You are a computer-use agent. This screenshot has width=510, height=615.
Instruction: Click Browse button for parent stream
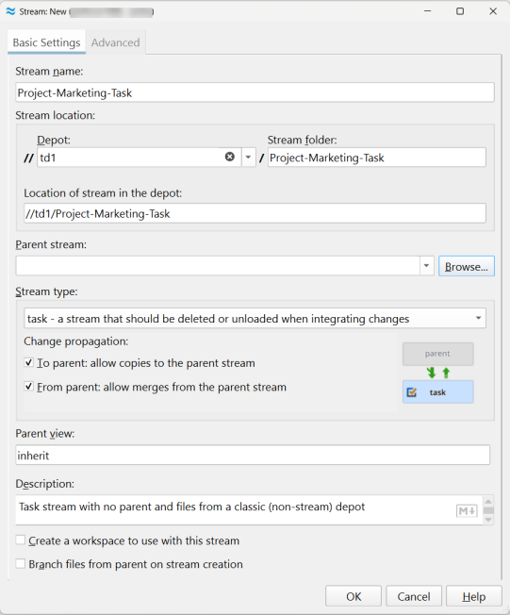(467, 266)
